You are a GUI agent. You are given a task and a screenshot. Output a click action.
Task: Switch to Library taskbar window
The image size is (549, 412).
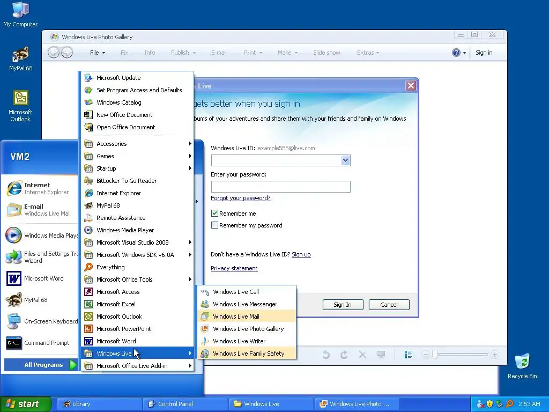(x=99, y=404)
